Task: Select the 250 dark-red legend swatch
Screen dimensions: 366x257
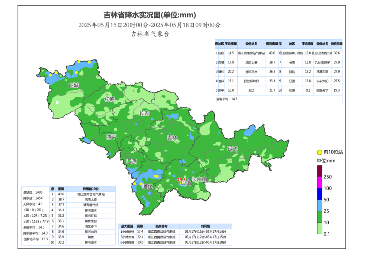Action: [x=319, y=171]
